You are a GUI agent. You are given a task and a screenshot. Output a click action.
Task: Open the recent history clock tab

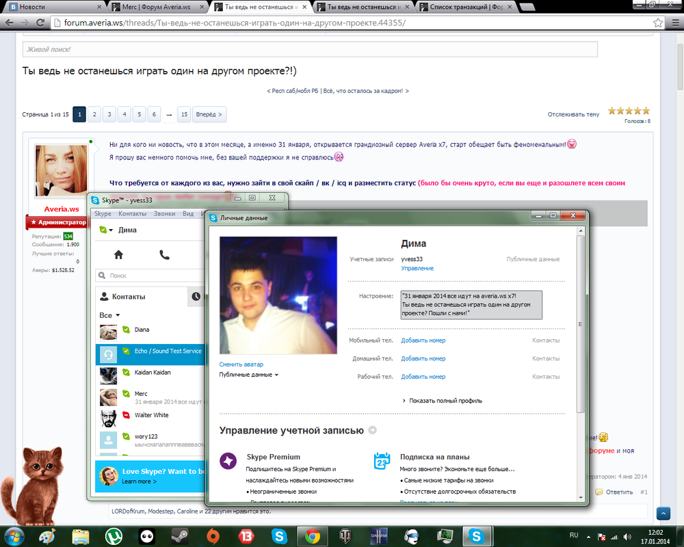click(196, 297)
